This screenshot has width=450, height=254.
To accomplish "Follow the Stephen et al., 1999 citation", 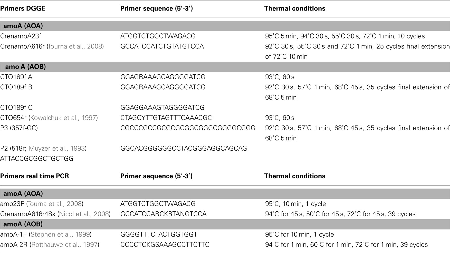I will (60, 235).
